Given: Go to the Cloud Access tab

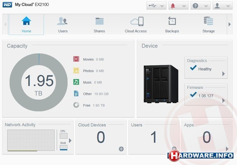Looking at the screenshot, I should (135, 24).
